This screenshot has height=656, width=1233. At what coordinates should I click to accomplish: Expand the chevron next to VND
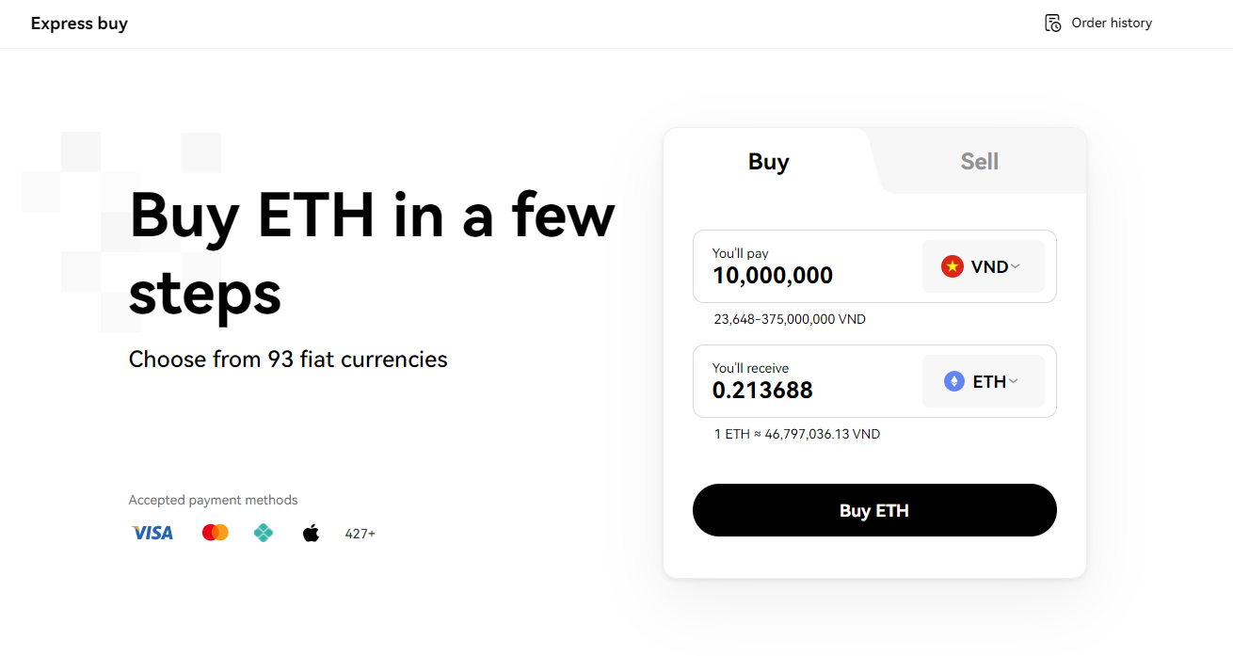(1016, 266)
